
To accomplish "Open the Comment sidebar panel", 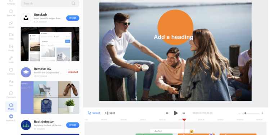I will (x=11, y=95).
